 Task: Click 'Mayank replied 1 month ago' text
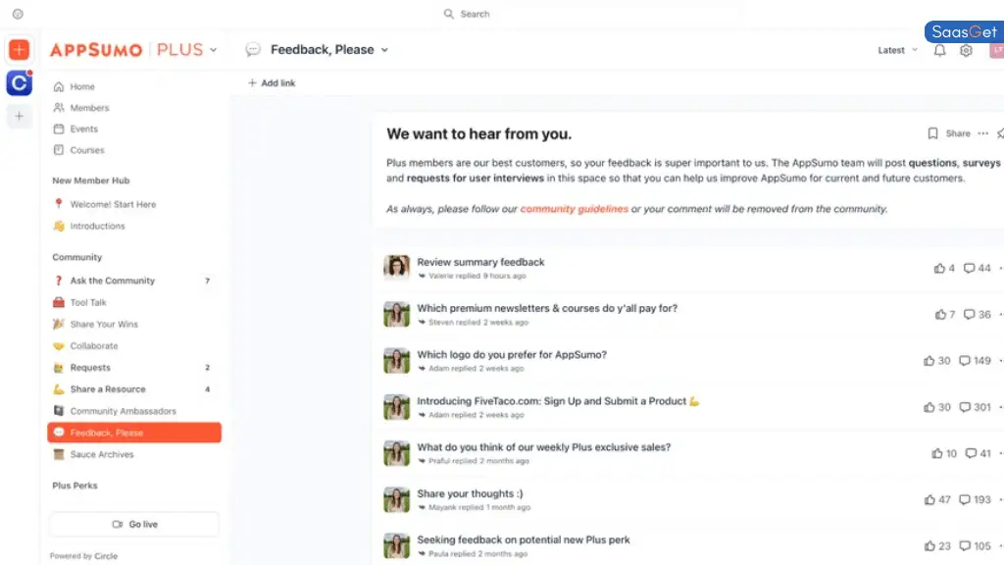point(479,507)
